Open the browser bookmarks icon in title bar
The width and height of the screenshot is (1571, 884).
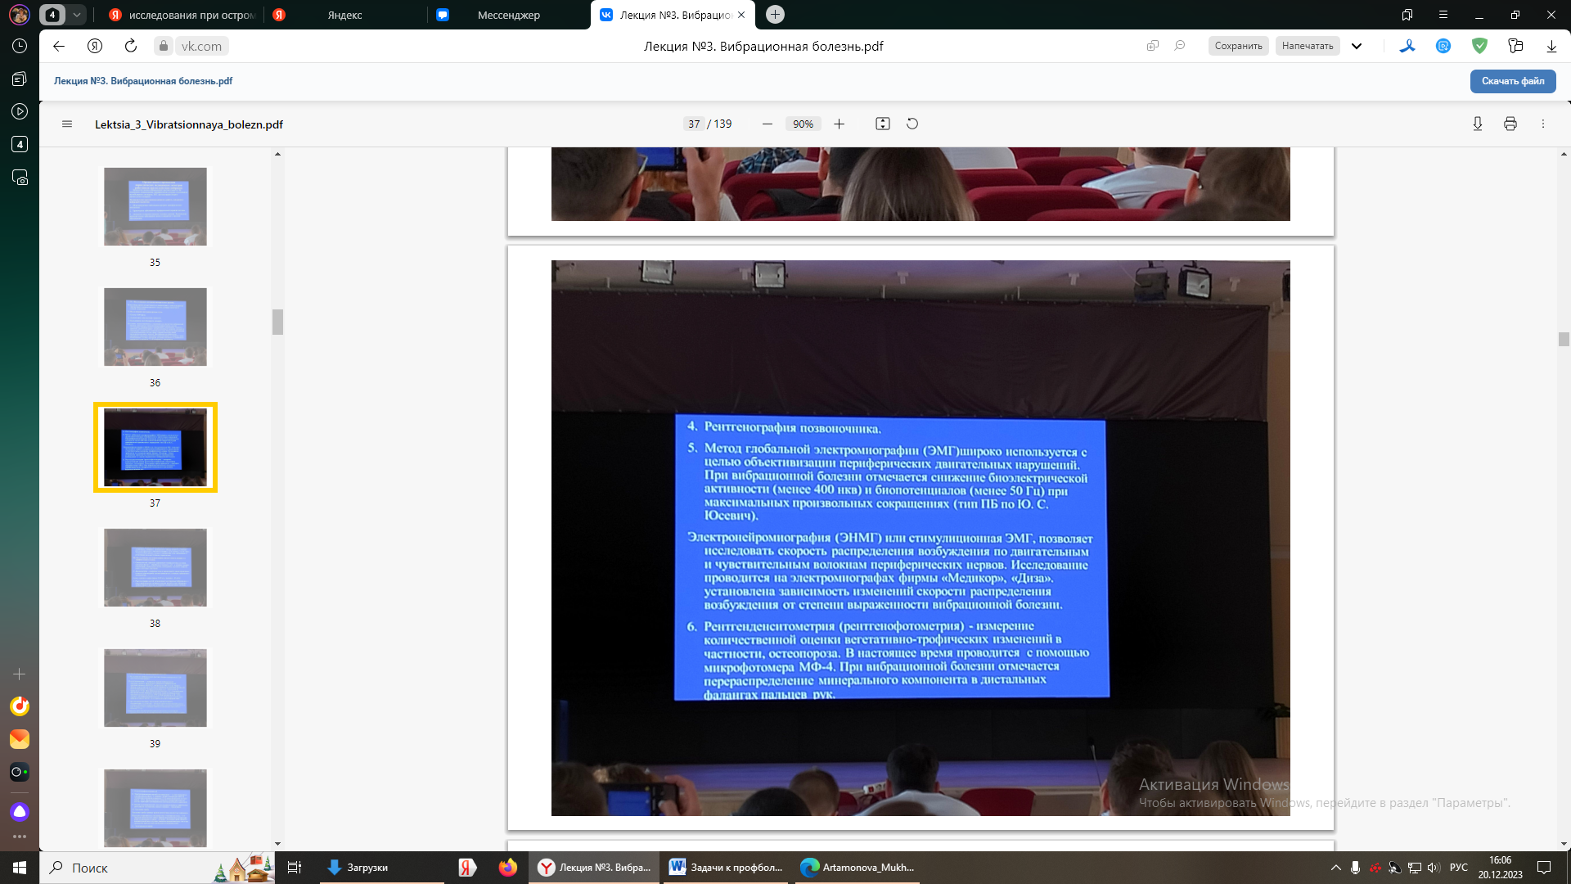click(1407, 15)
